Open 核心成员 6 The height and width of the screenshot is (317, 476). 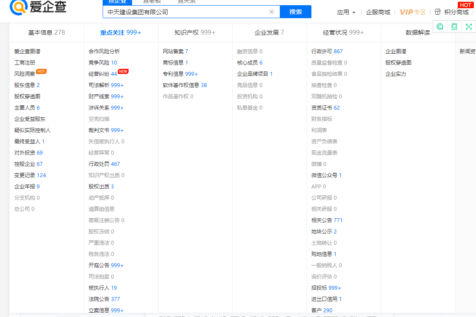point(249,62)
